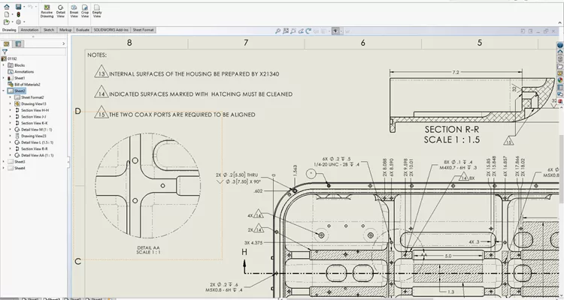The width and height of the screenshot is (564, 300).
Task: Expand the Sheet3 tree node
Action: click(x=4, y=161)
